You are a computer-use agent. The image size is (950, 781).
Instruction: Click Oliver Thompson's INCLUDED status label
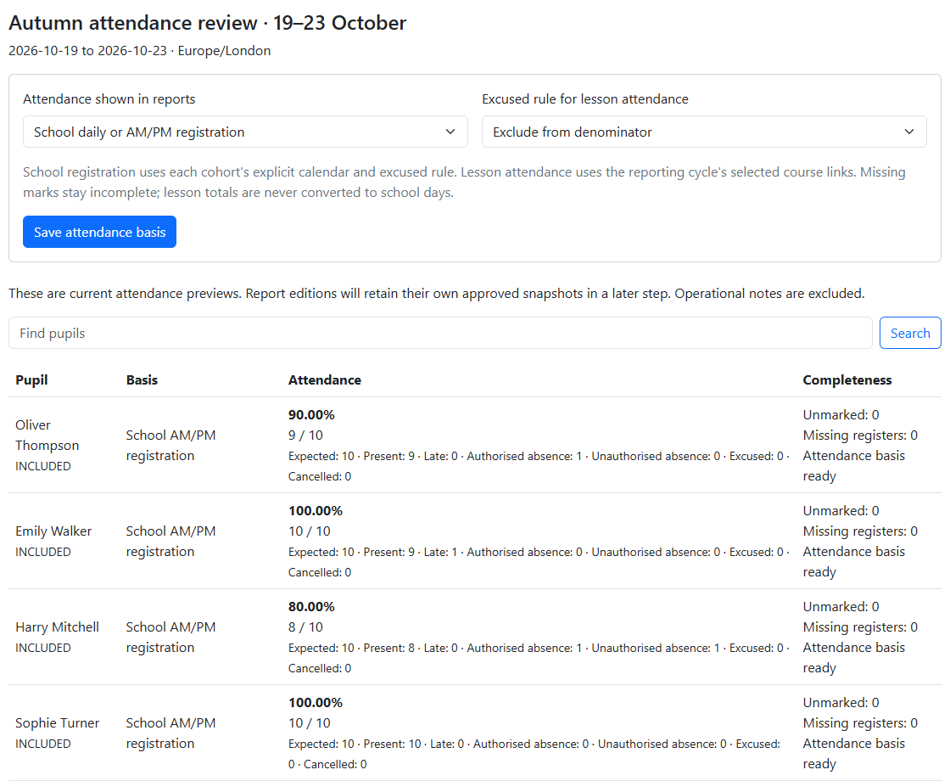click(43, 466)
